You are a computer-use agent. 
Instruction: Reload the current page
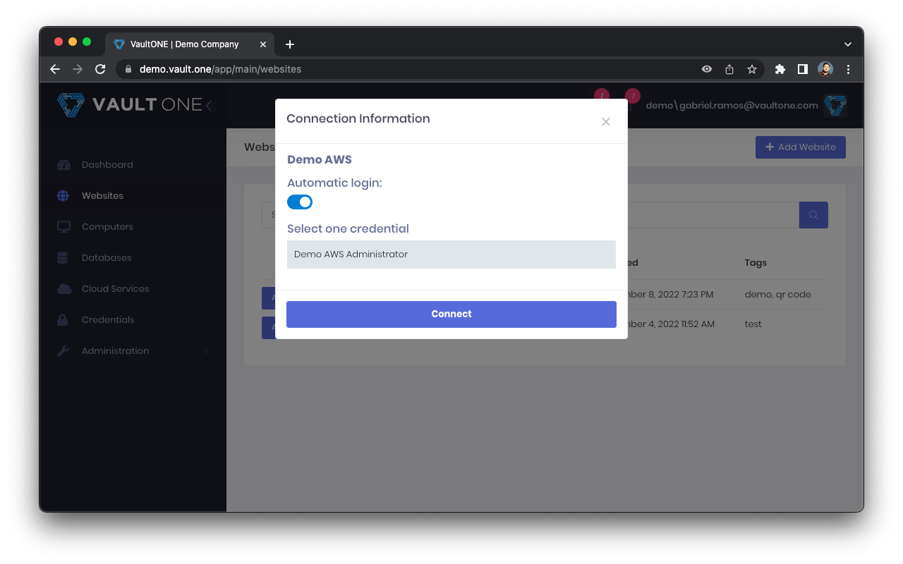(x=100, y=69)
